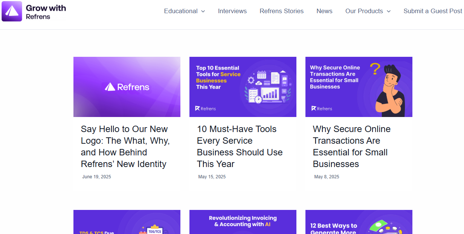Open the 10 Must-Have Tools article title

pos(240,146)
